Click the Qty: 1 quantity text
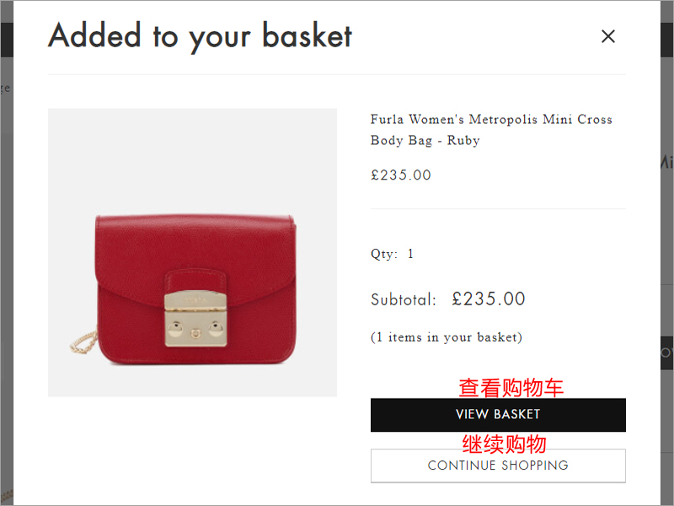674x506 pixels. coord(392,254)
